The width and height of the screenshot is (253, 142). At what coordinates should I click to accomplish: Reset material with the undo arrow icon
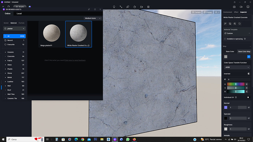coord(239,24)
